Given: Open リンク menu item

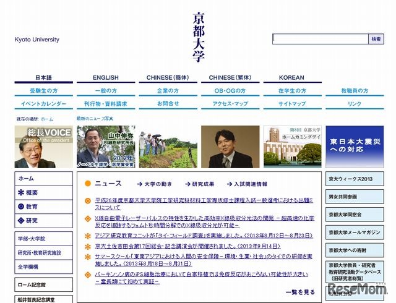Looking at the screenshot, I should [355, 104].
